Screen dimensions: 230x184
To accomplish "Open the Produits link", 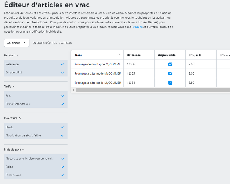I will 137,27.
